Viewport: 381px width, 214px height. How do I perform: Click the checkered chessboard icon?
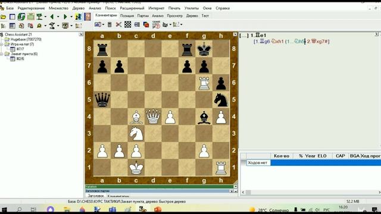128,24
